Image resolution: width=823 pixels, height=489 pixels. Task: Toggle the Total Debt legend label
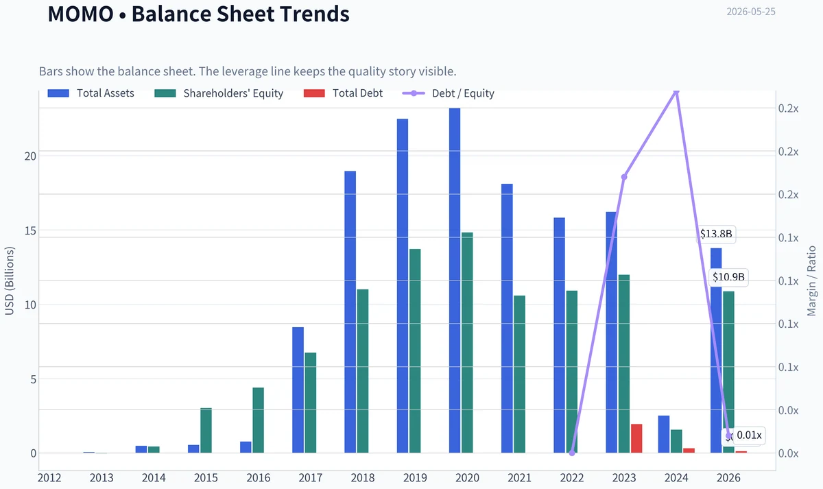[x=358, y=93]
